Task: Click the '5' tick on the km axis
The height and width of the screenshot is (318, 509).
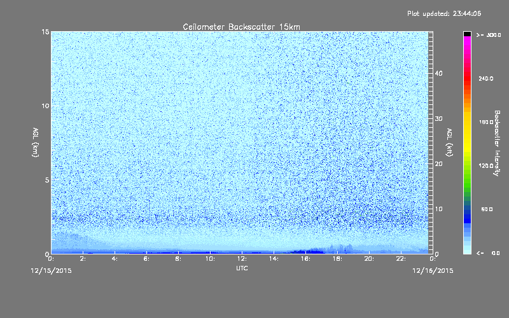Action: [47, 180]
